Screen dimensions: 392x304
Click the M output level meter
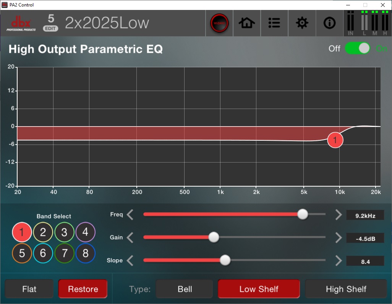coord(374,23)
